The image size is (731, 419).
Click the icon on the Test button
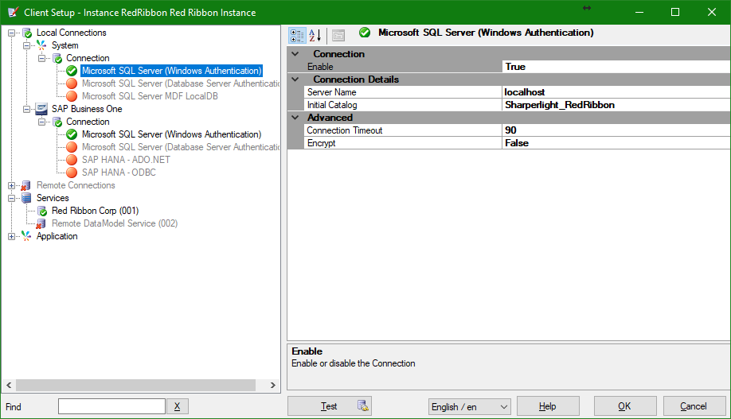point(362,406)
